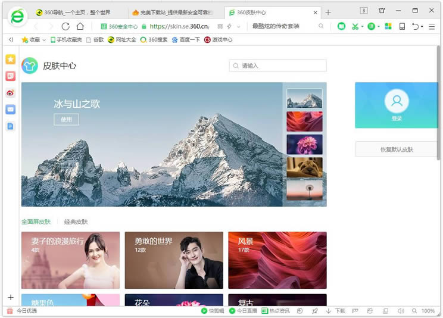
Task: Click 使用 button on mountain skin
Action: tap(67, 120)
